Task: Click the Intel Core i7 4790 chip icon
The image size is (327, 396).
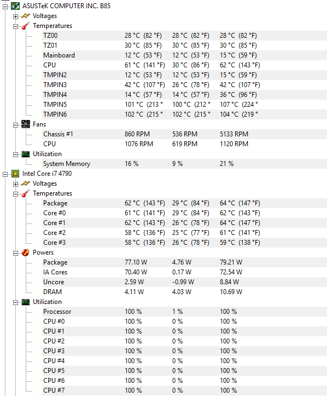Action: click(15, 174)
